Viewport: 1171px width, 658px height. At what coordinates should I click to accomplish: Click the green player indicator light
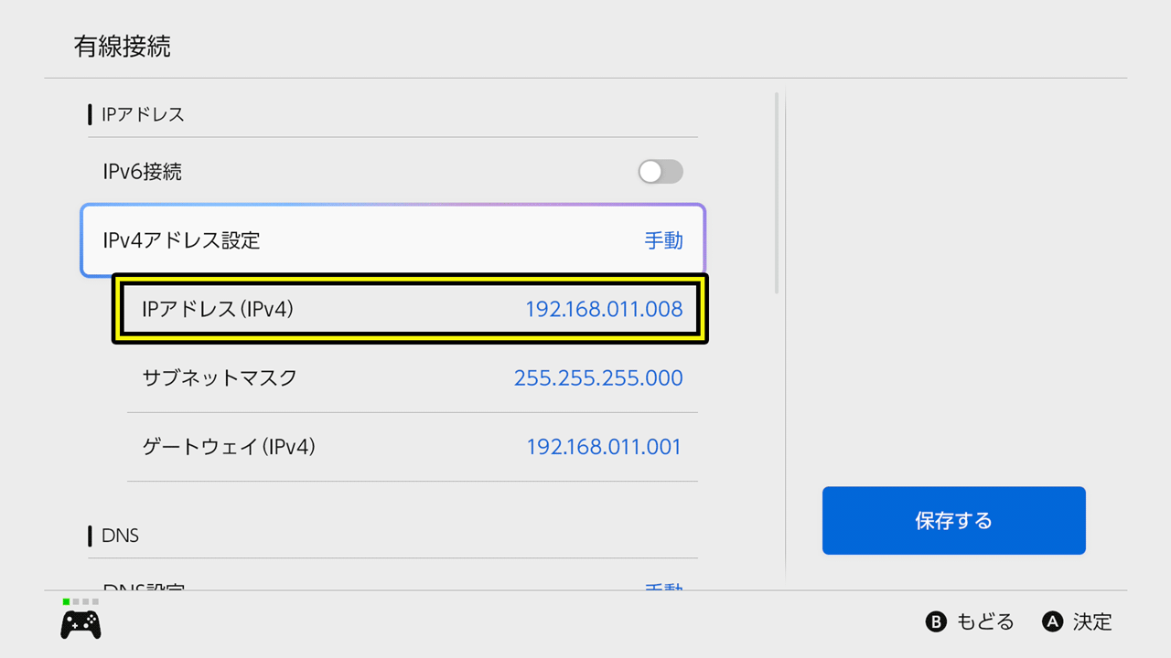tap(67, 601)
